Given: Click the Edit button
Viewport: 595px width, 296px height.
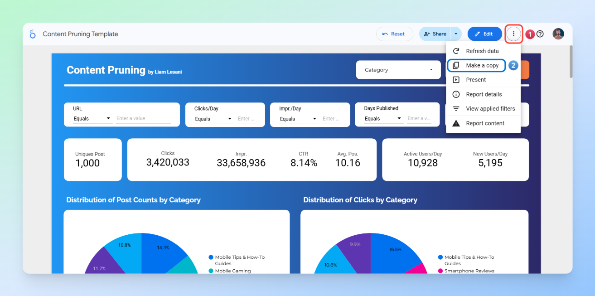Looking at the screenshot, I should [x=484, y=34].
